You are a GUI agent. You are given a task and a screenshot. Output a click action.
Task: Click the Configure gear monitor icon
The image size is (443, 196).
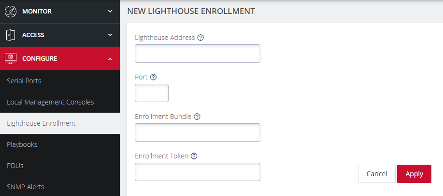click(11, 59)
